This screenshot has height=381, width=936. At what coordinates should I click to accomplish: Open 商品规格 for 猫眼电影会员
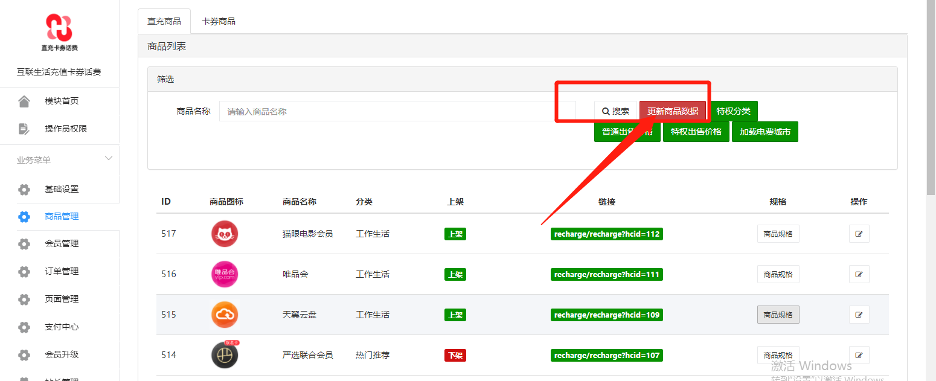point(778,234)
